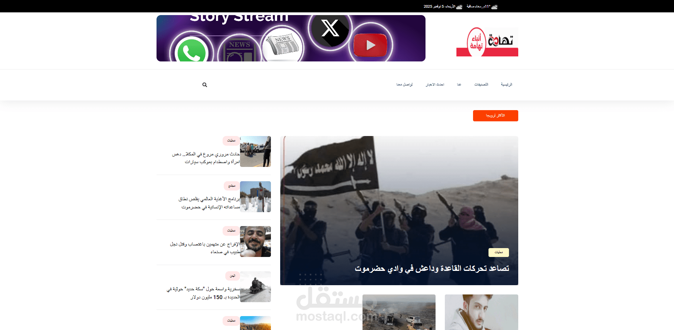Open the التصنيفات menu item

coord(481,85)
